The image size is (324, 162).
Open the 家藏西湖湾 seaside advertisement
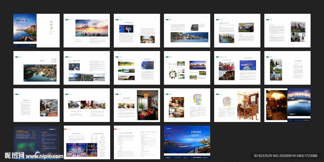[187, 142]
